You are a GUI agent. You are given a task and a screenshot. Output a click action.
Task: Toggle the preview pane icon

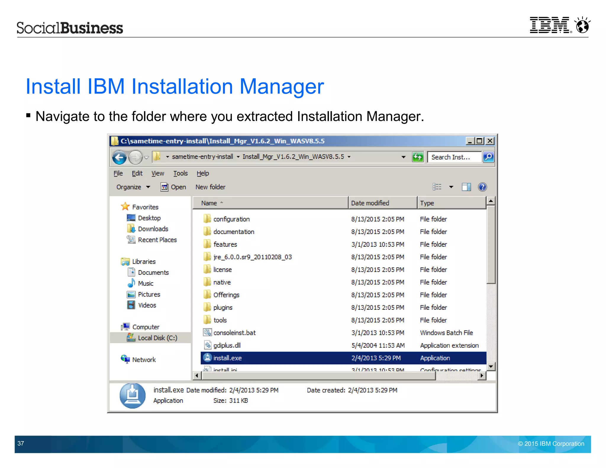[466, 187]
